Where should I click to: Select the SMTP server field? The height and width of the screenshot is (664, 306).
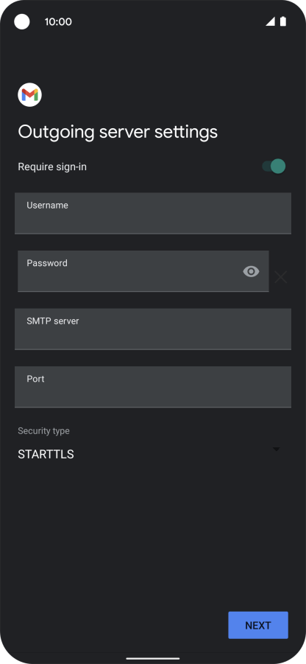[x=153, y=329]
